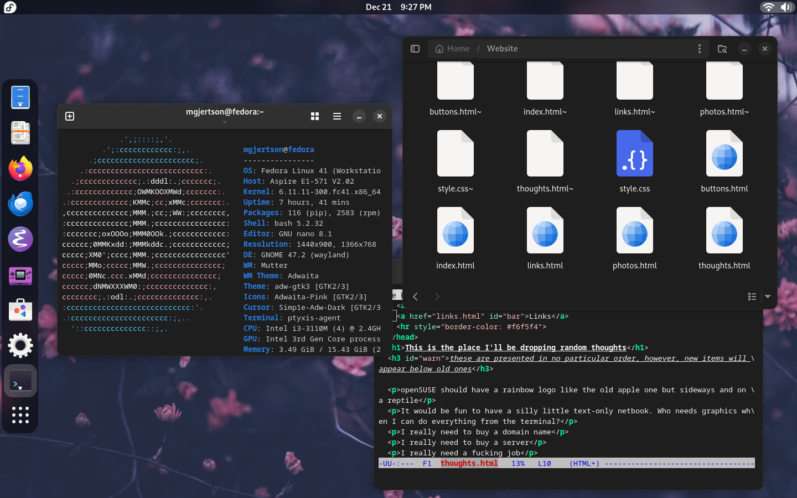The height and width of the screenshot is (498, 797).
Task: Click the Packages line in the terminal
Action: coord(312,212)
